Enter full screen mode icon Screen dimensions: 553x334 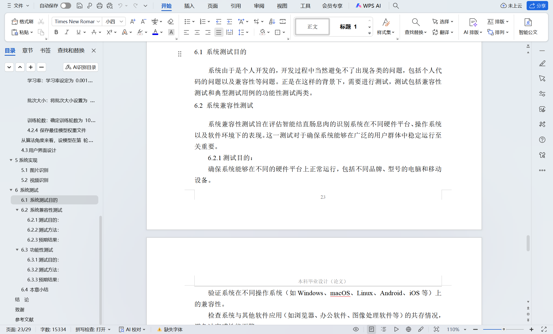(x=544, y=329)
